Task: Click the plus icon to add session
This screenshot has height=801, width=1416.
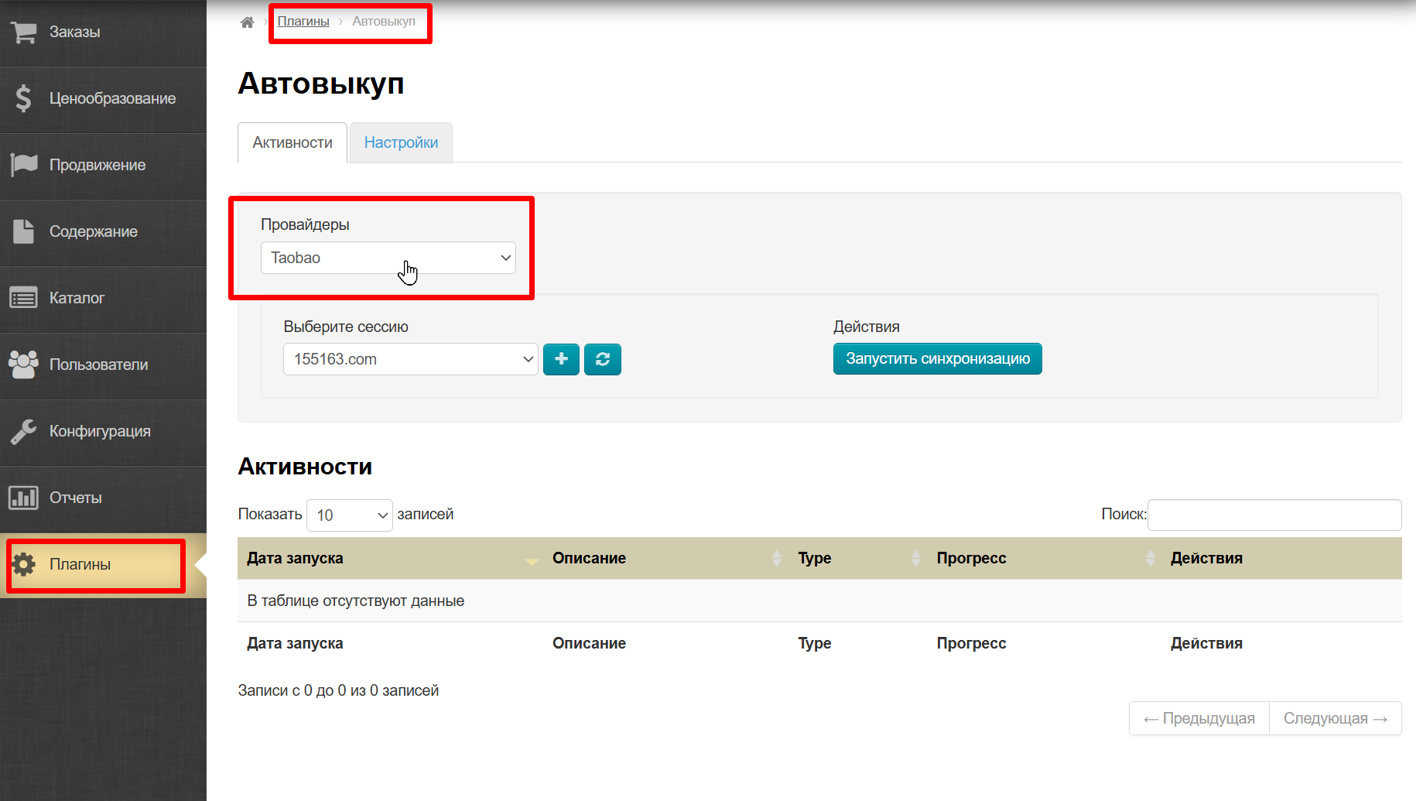Action: [x=561, y=359]
